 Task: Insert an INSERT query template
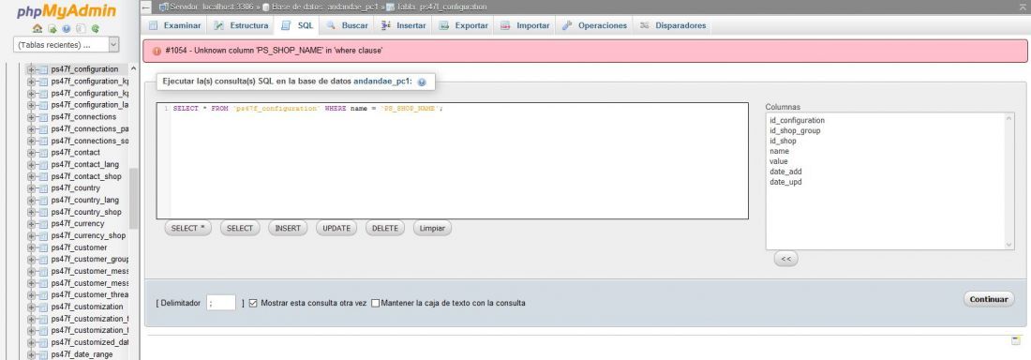pyautogui.click(x=288, y=229)
